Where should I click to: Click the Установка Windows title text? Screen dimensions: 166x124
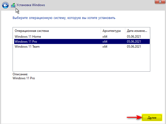31,5
